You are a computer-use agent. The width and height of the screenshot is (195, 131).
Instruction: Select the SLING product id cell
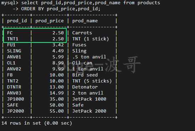pyautogui.click(x=14, y=51)
